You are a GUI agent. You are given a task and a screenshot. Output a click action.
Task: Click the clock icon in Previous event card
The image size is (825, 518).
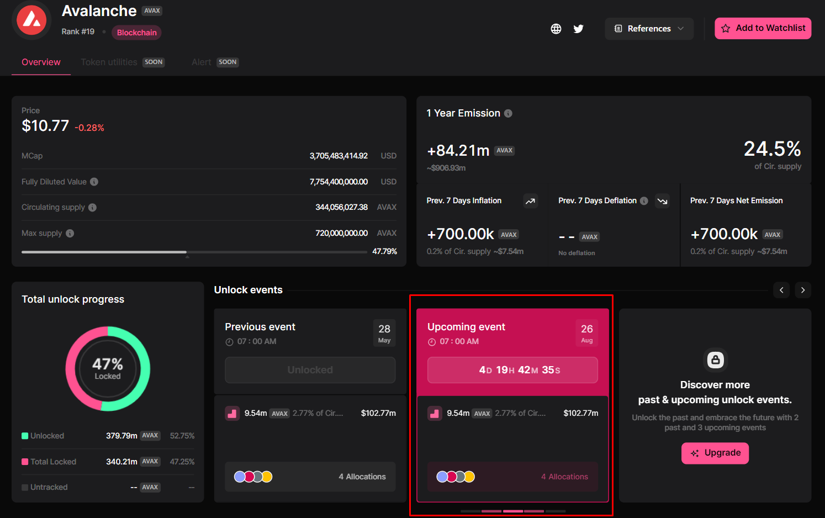229,342
